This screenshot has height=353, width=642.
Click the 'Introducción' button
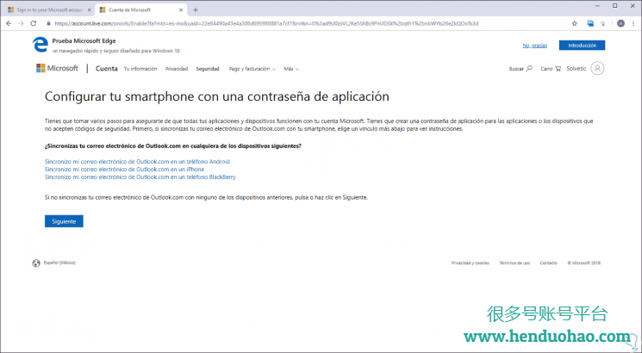[582, 46]
